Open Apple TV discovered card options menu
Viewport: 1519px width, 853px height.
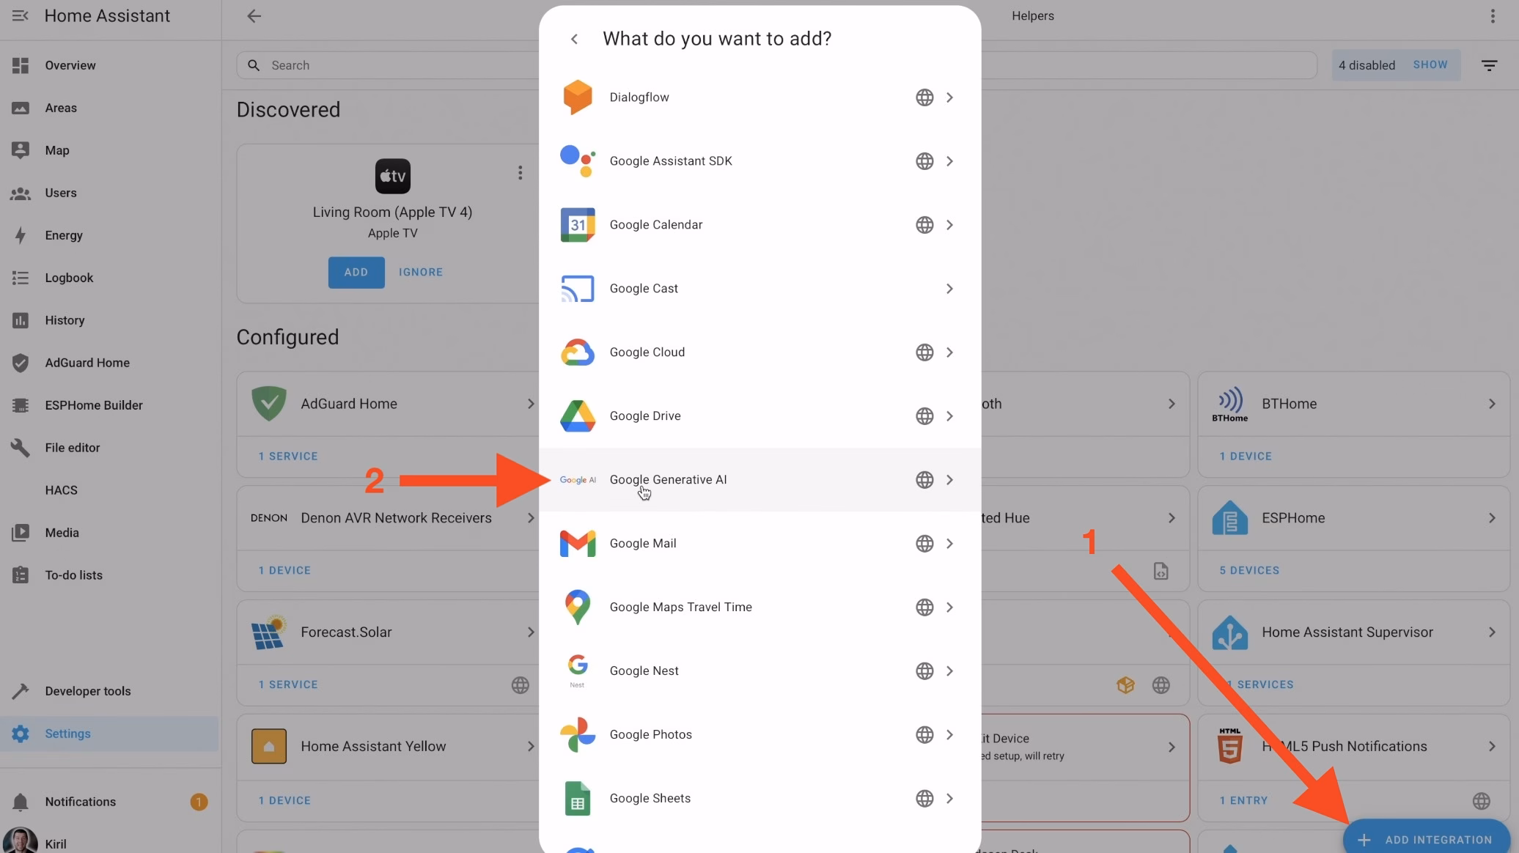pyautogui.click(x=520, y=172)
